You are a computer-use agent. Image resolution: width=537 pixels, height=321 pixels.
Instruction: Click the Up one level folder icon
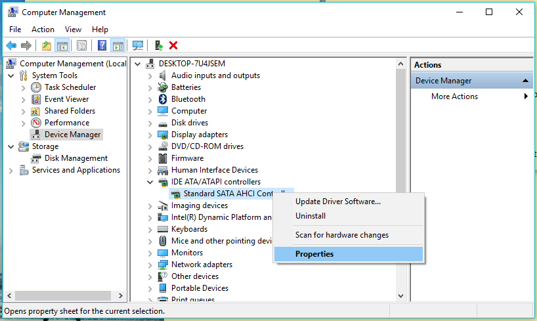click(x=46, y=45)
